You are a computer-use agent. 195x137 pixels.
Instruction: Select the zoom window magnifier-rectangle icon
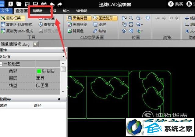(x=131, y=18)
